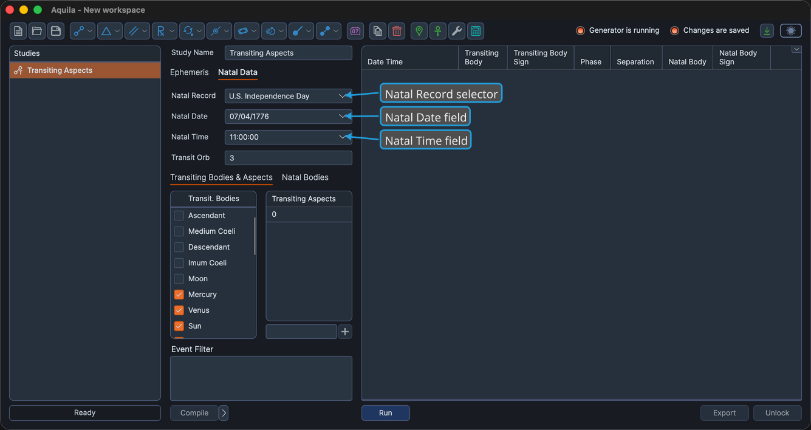Enable the Moon transiting body checkbox
This screenshot has width=811, height=430.
(179, 279)
